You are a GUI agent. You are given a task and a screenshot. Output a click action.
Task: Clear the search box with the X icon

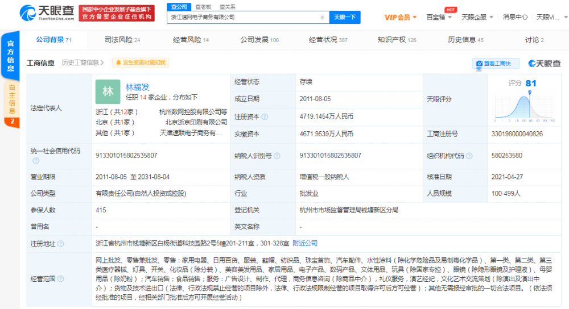322,18
